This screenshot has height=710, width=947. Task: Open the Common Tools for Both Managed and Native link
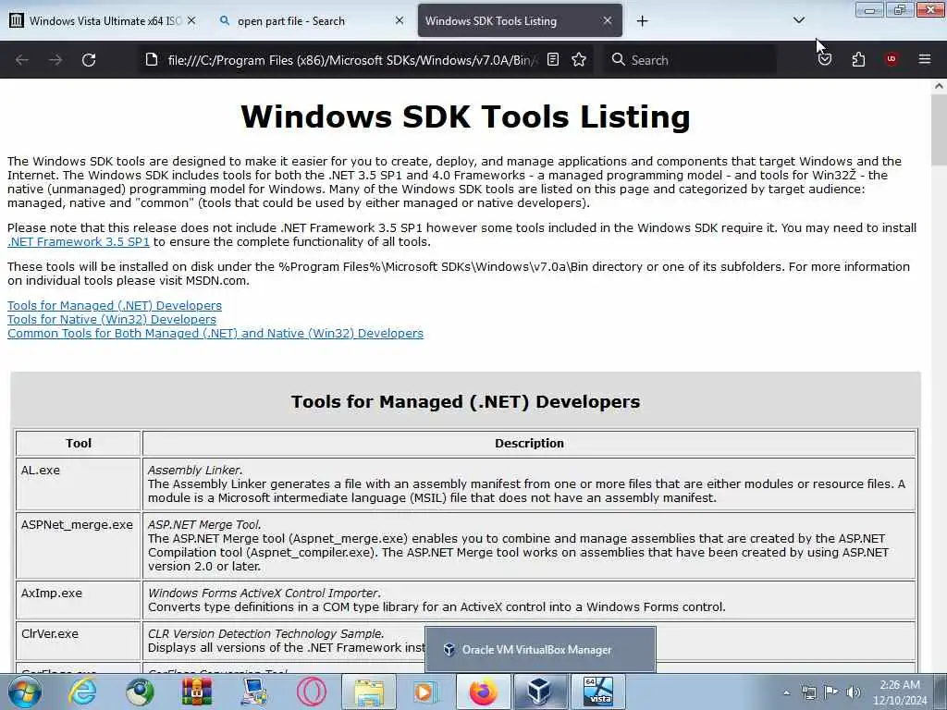[x=215, y=333]
